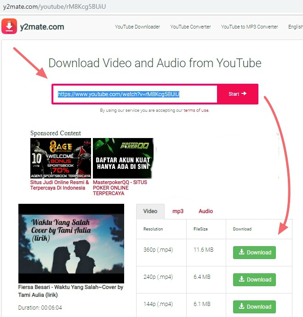Open YouTube to MP3 Converter page
The height and width of the screenshot is (317, 303).
(250, 27)
